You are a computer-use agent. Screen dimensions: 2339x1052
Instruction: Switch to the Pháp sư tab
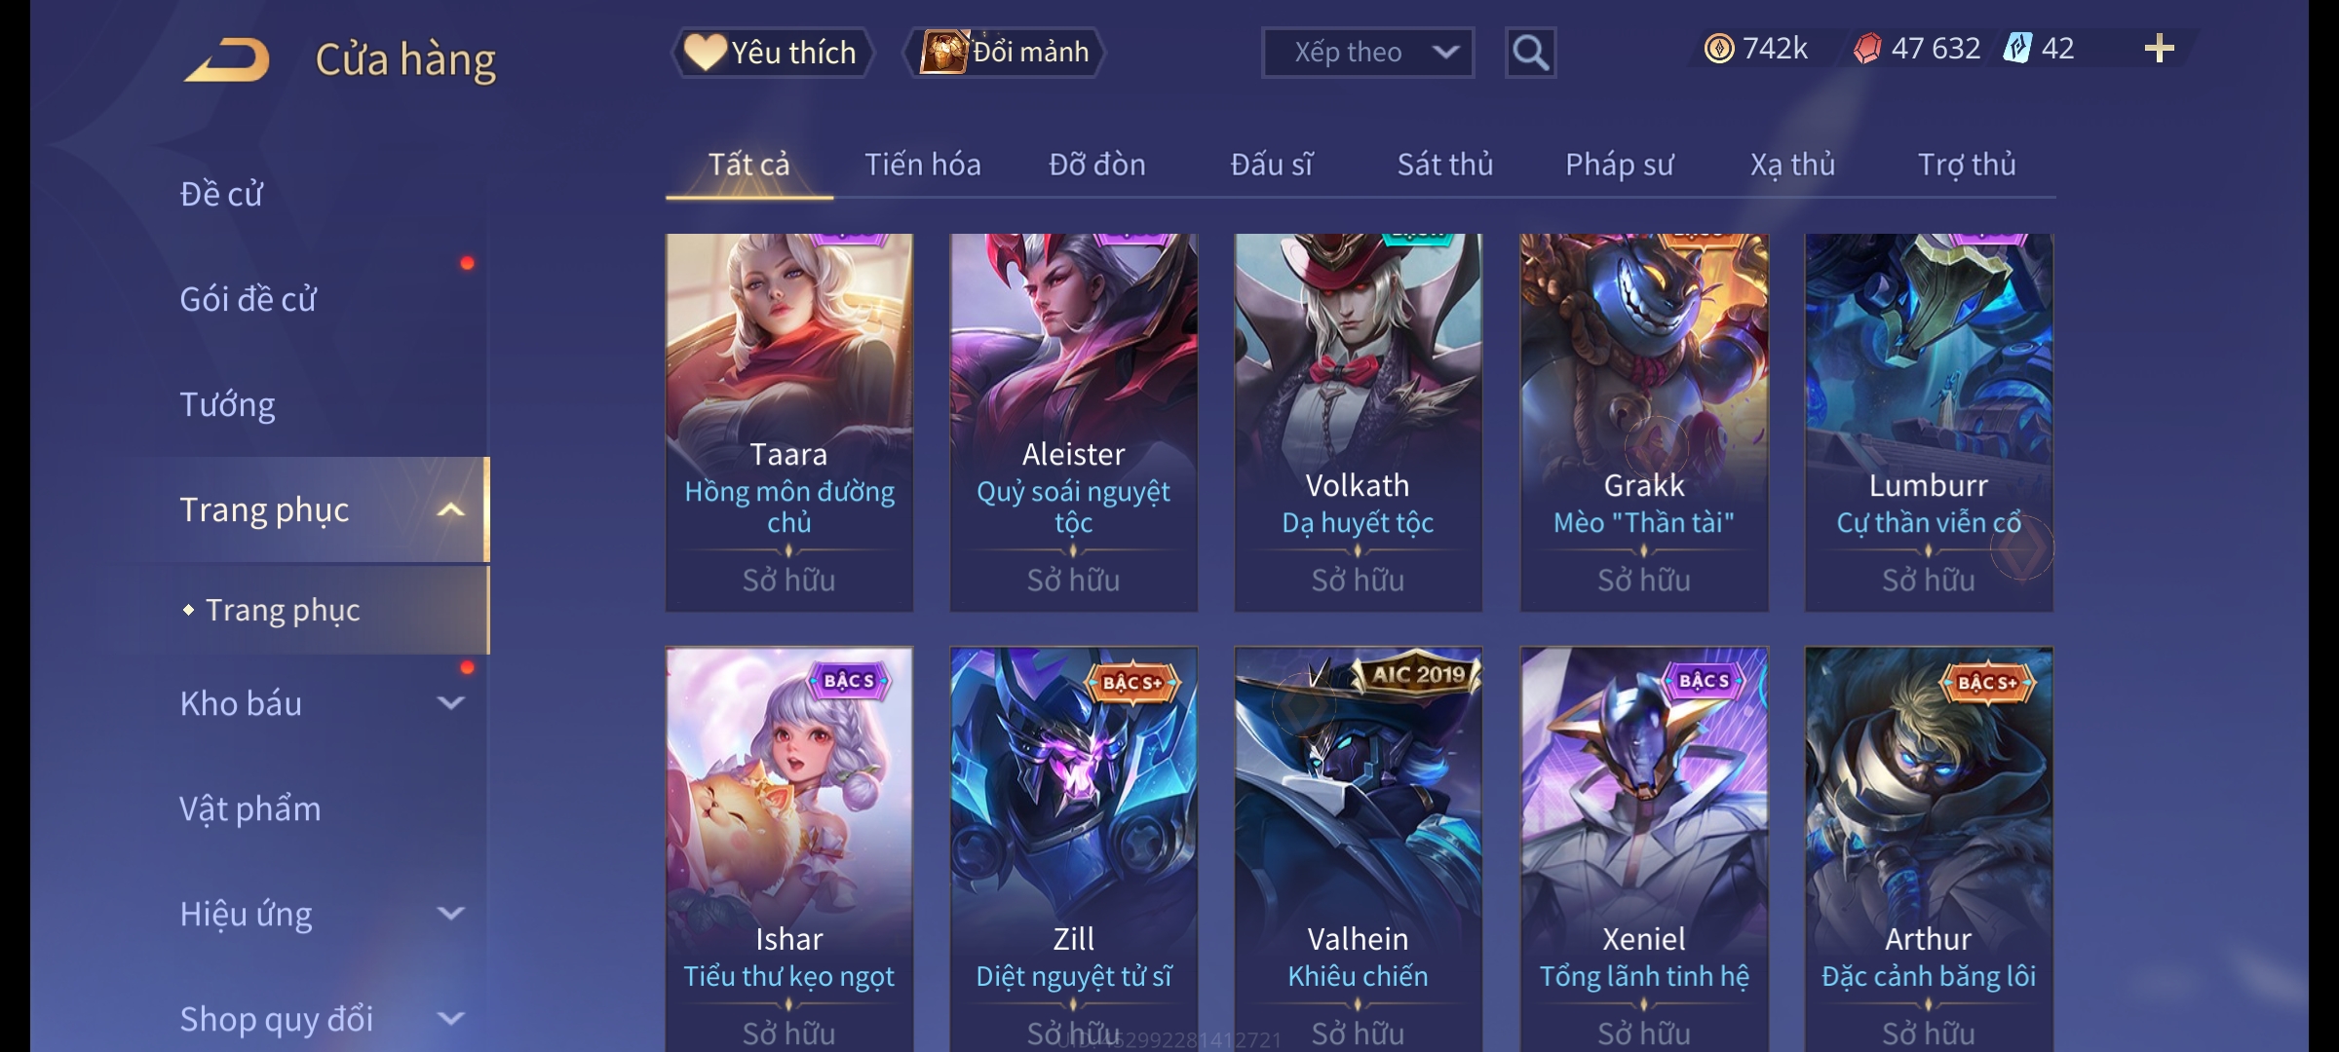(1620, 165)
